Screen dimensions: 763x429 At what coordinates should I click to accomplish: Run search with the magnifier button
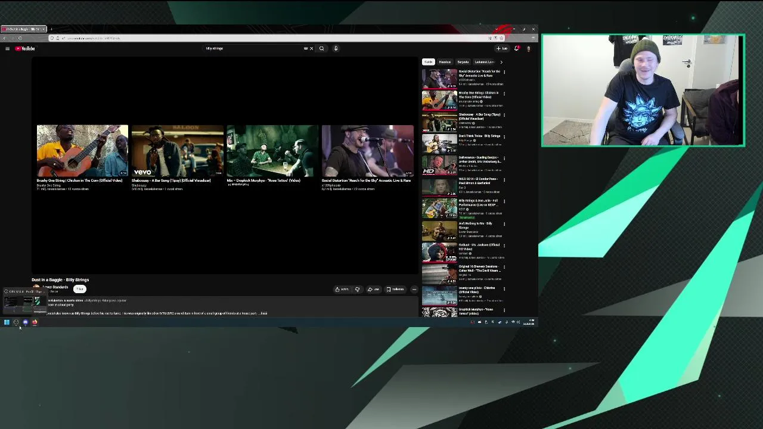click(x=321, y=48)
